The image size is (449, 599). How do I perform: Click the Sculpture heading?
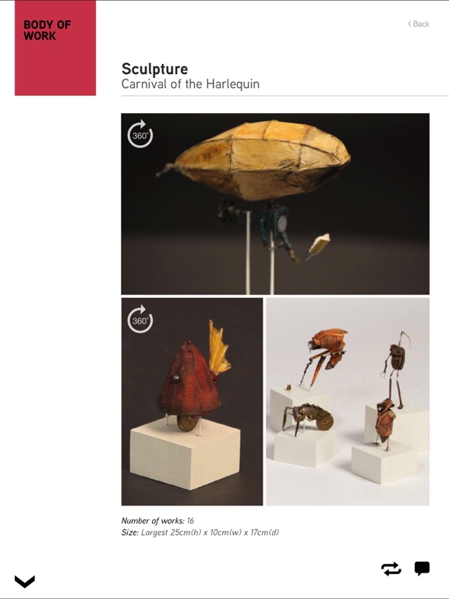click(154, 69)
